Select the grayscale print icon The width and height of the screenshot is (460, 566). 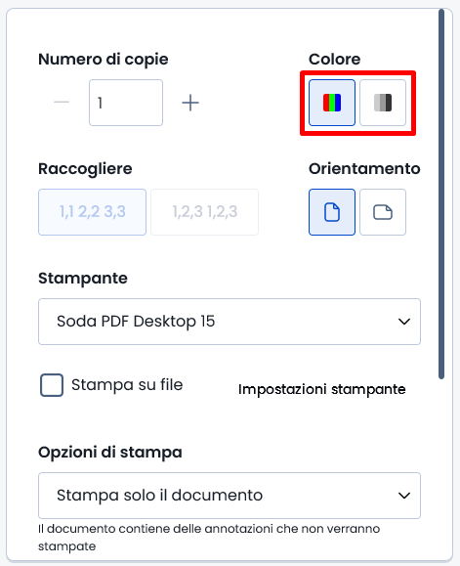(383, 103)
